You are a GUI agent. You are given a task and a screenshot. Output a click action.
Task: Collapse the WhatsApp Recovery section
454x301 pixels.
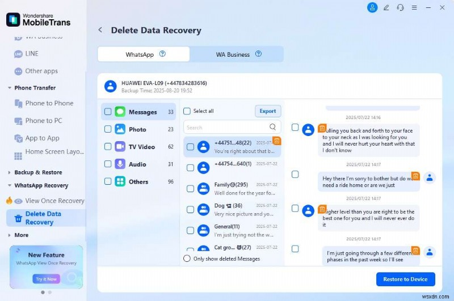click(10, 185)
